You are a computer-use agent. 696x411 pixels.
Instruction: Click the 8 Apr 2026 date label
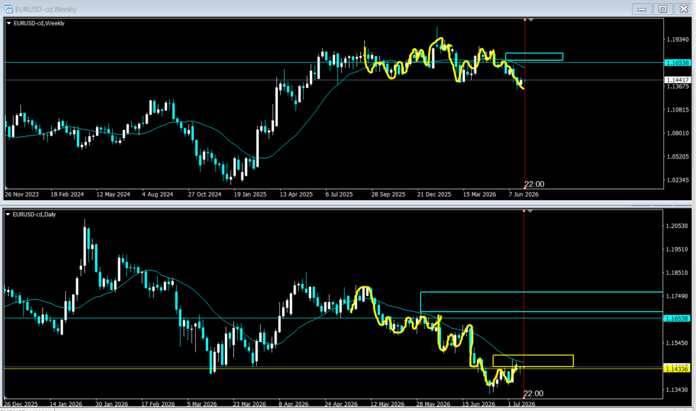(294, 404)
